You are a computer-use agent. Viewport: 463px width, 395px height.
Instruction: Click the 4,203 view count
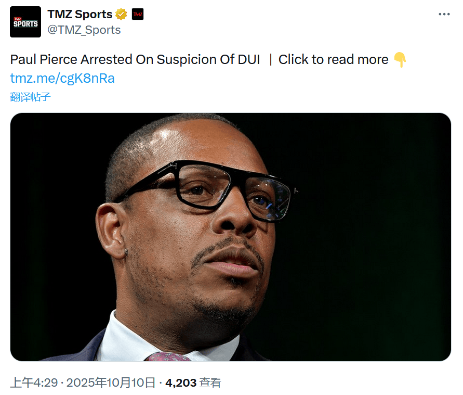[181, 383]
